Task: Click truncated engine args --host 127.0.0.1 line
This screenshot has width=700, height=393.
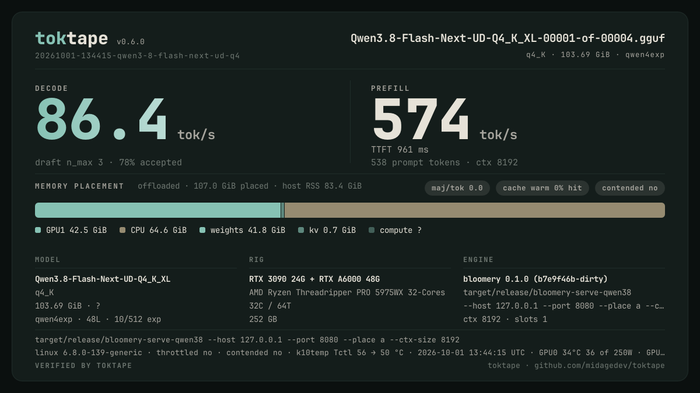Action: [563, 306]
